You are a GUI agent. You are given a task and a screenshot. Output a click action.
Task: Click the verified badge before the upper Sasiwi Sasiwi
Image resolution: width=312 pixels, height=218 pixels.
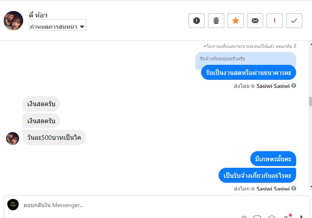tap(253, 86)
